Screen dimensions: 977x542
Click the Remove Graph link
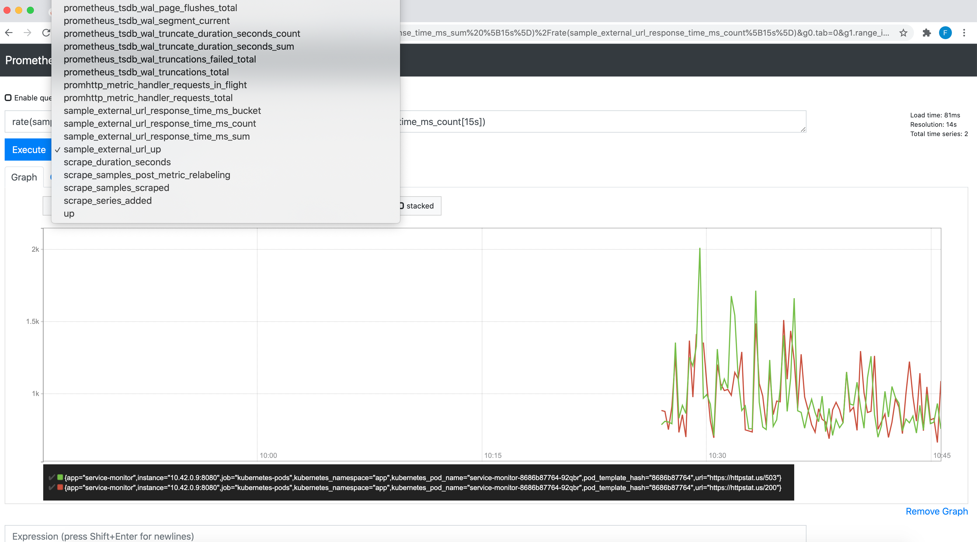pyautogui.click(x=936, y=511)
